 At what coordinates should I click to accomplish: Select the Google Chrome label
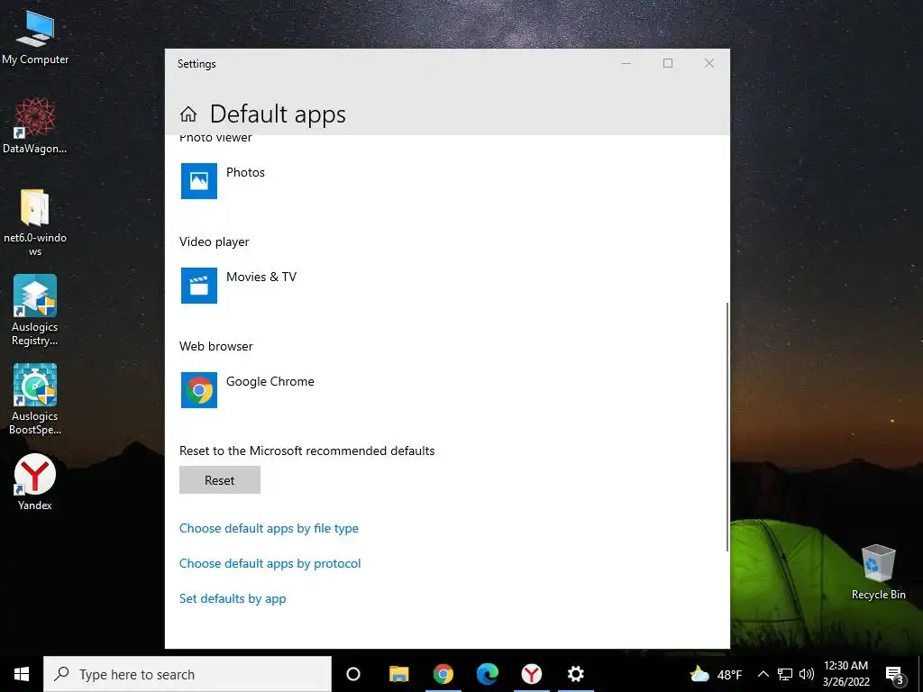tap(270, 381)
